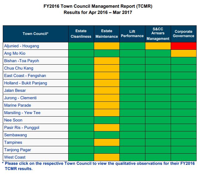200x175 pixels.
Task: Click amber S&CC Arrears cell for Aljunied - Hougang
Action: (158, 46)
